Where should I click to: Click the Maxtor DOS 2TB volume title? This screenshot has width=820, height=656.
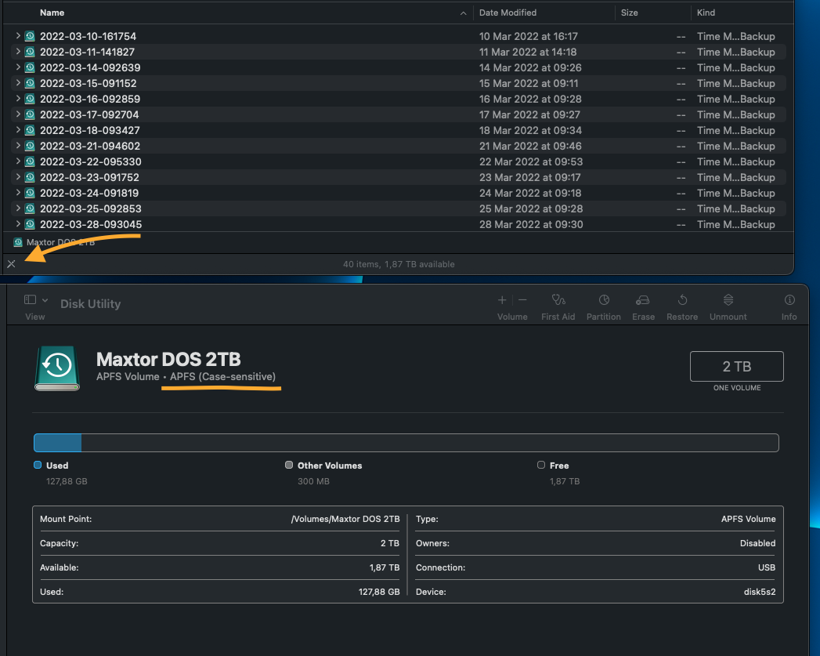point(168,360)
